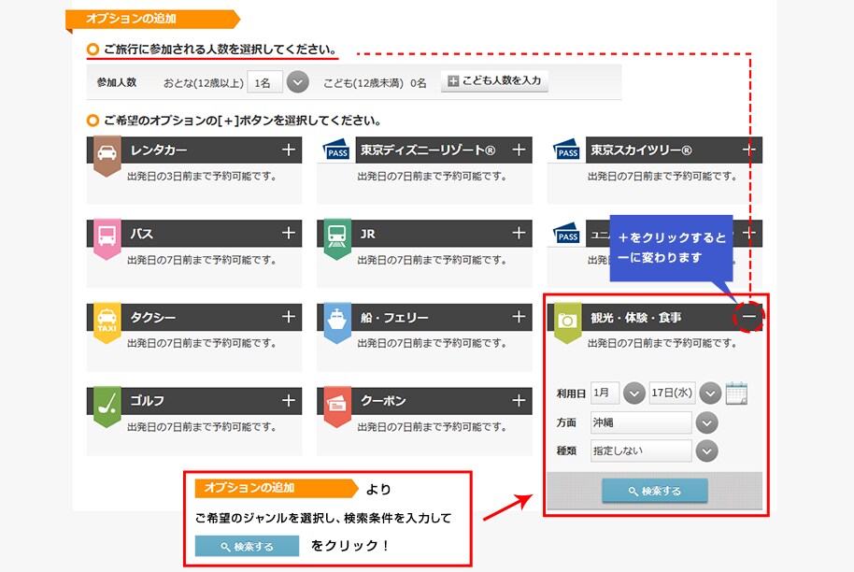Open the adult count dropdown arrow

(297, 82)
